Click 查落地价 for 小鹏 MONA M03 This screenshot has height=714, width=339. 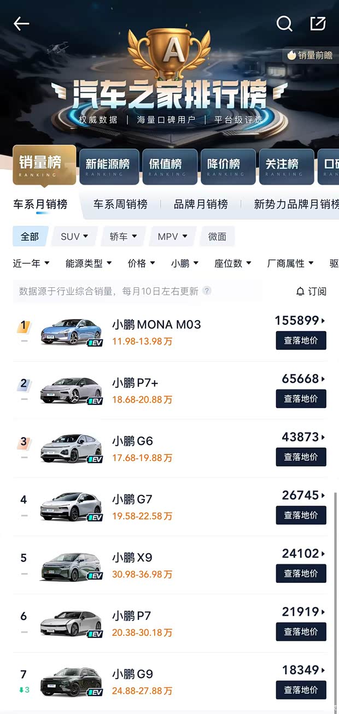pos(301,340)
